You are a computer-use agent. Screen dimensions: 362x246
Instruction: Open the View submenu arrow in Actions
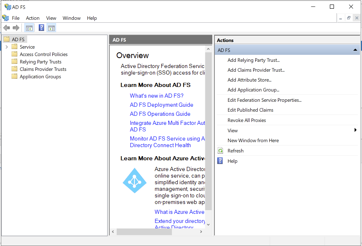(355, 130)
